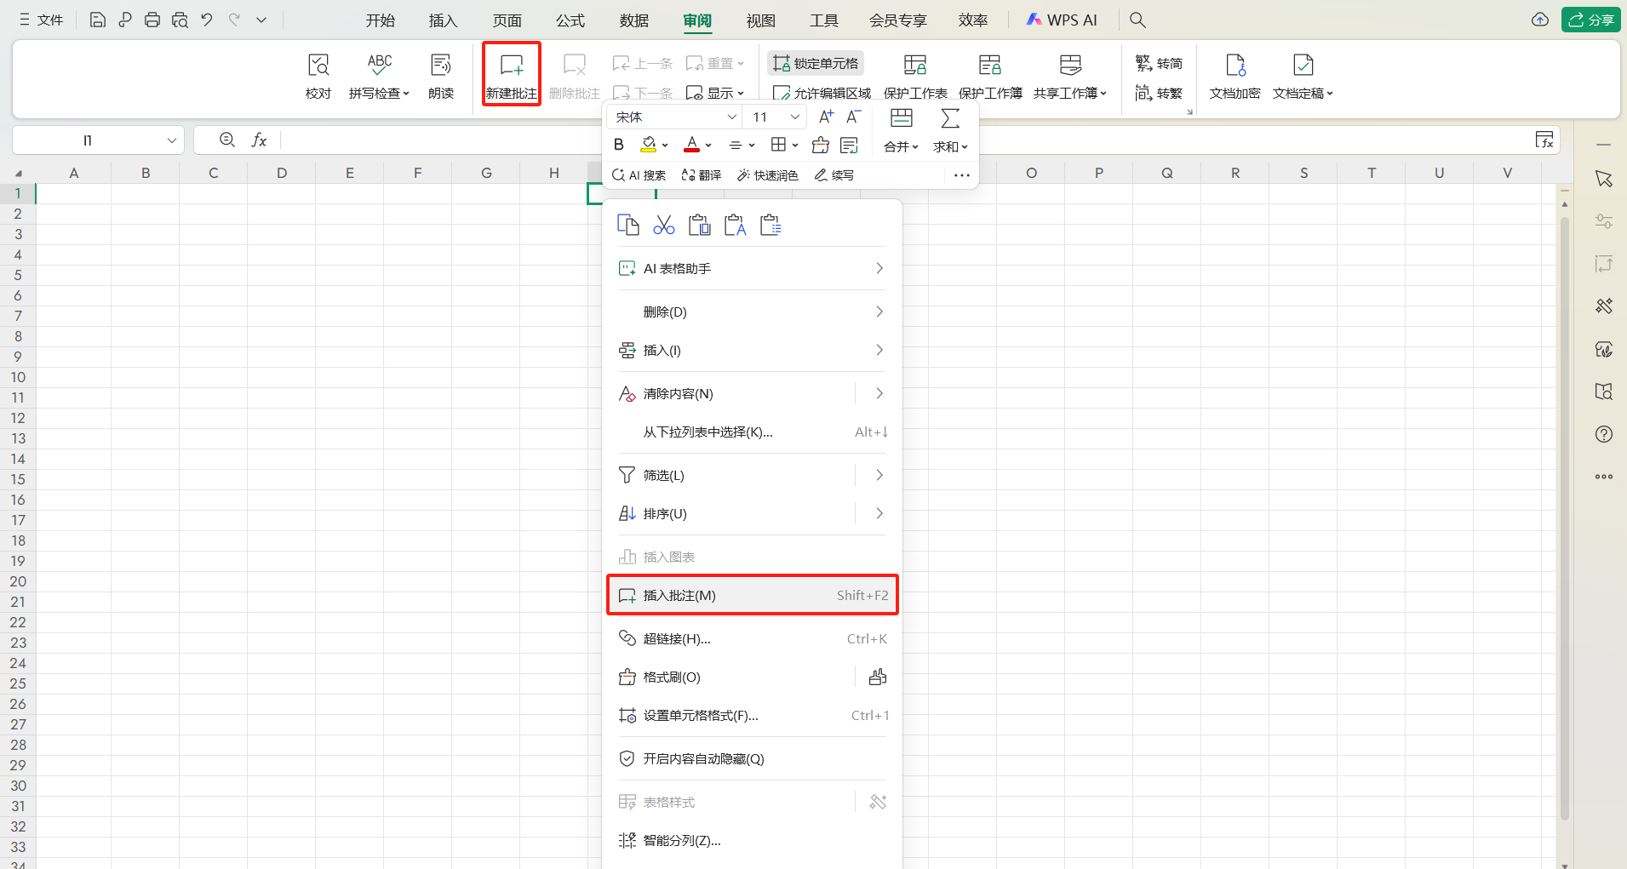Choose 插入批注 from the context menu

coord(681,594)
